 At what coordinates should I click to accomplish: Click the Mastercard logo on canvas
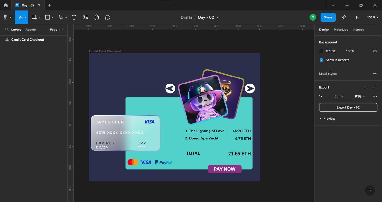[133, 162]
